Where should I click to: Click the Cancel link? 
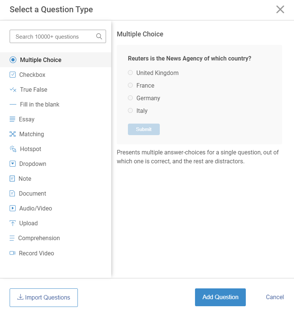[275, 297]
